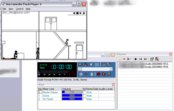The width and height of the screenshot is (174, 111).
Task: Click the red round record button
Action: [98, 74]
